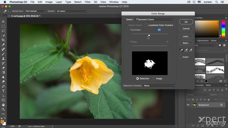Switch to the Paths tab
The width and height of the screenshot is (228, 128).
pos(208,85)
